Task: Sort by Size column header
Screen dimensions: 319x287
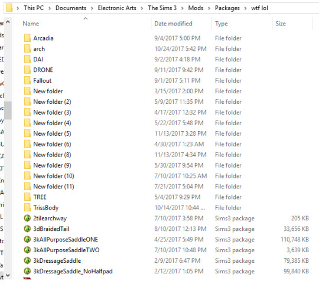Action: 281,24
